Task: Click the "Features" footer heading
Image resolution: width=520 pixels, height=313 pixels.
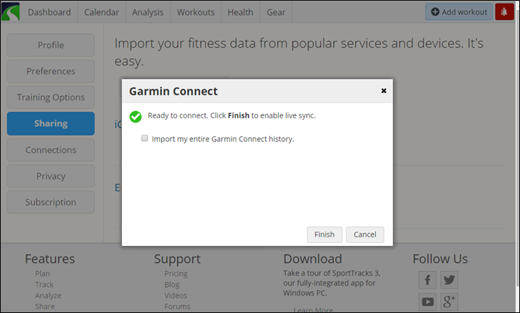Action: pos(50,259)
